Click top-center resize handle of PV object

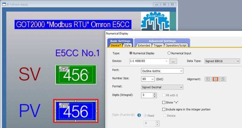pos(76,101)
